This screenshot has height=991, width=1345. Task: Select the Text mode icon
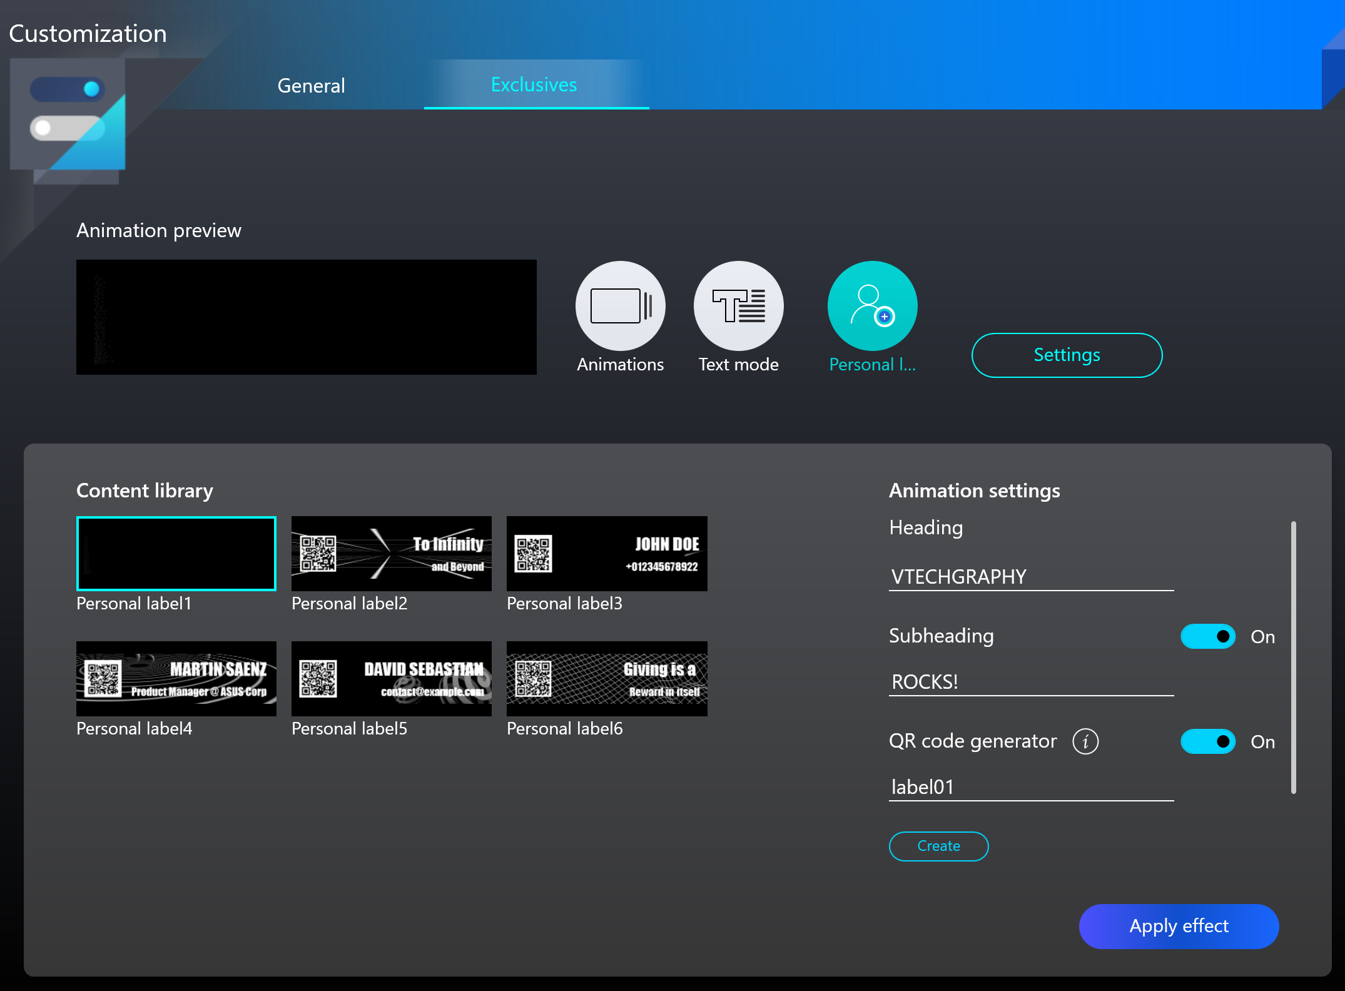[x=738, y=306]
